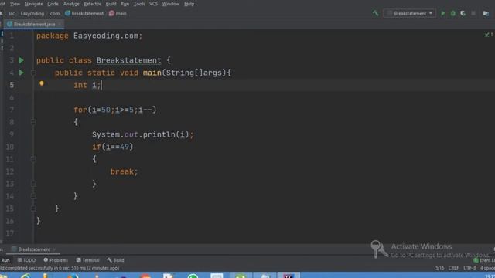Select the Breakstatement.java editor tab
This screenshot has height=278, width=495.
click(x=34, y=24)
